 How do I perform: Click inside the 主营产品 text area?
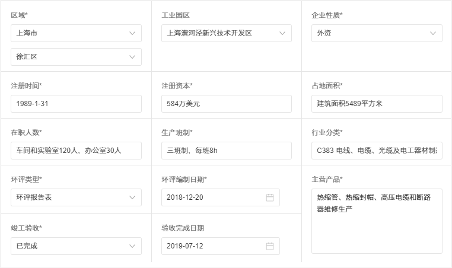[x=376, y=228]
